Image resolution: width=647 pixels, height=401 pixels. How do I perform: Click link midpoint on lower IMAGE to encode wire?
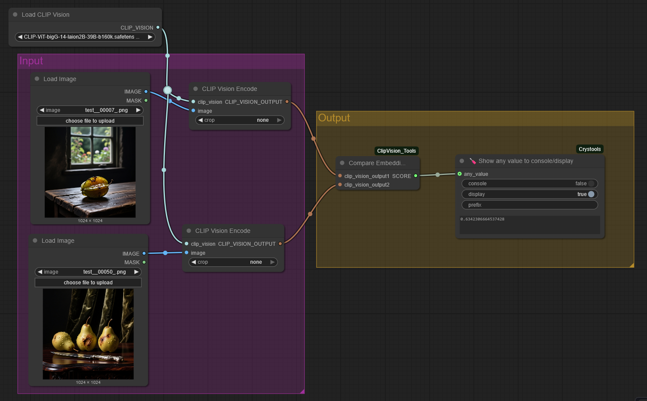click(165, 253)
